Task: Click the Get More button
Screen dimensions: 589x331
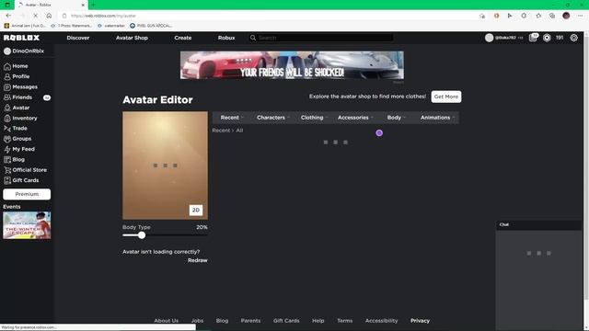Action: pyautogui.click(x=445, y=97)
